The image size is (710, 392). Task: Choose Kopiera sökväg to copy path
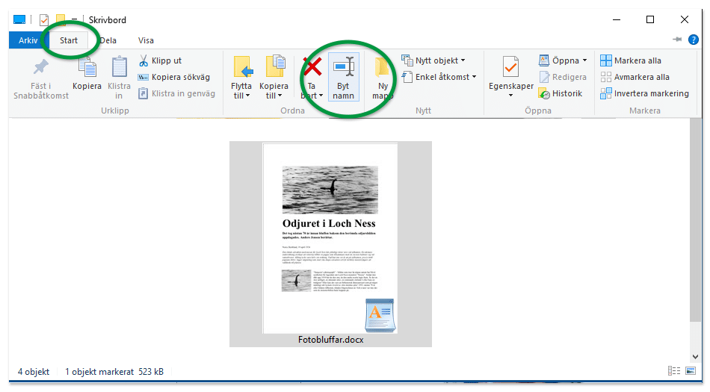click(174, 77)
